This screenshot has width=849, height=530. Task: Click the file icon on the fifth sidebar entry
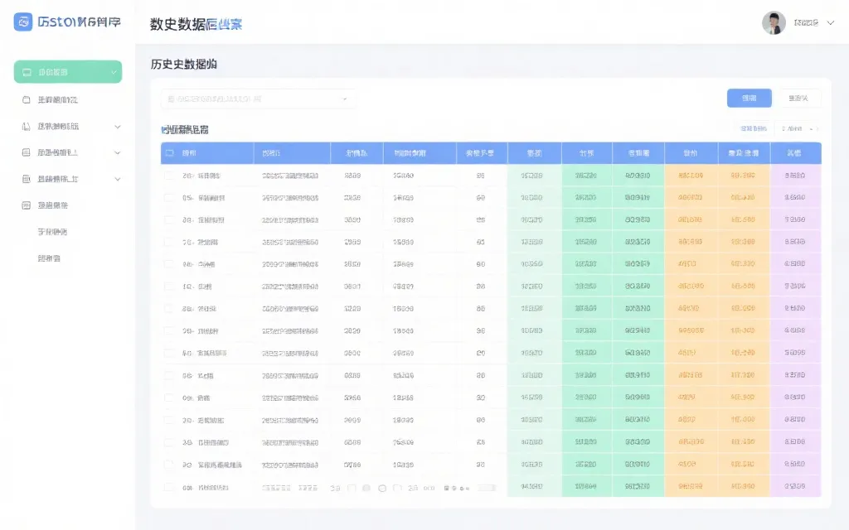(x=25, y=178)
